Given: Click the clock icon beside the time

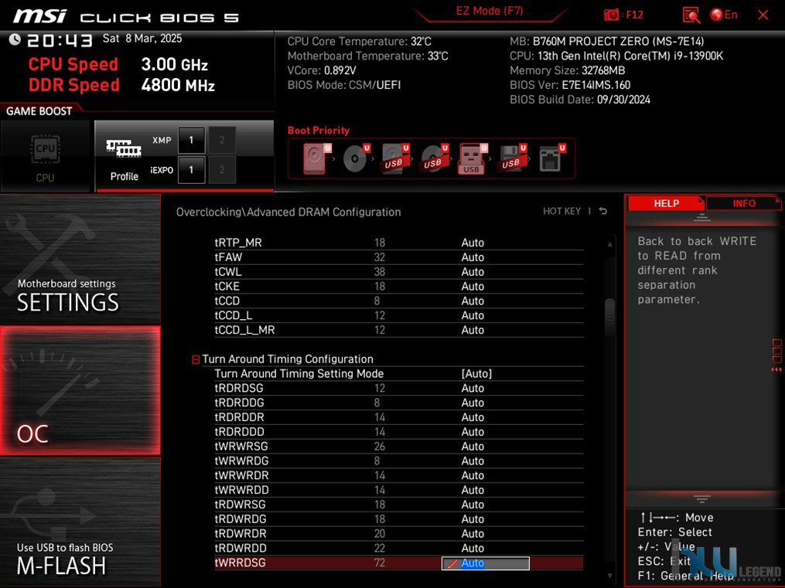Looking at the screenshot, I should coord(15,39).
